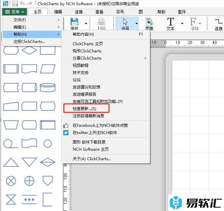Open 论坛 menu item

[x=106, y=80]
